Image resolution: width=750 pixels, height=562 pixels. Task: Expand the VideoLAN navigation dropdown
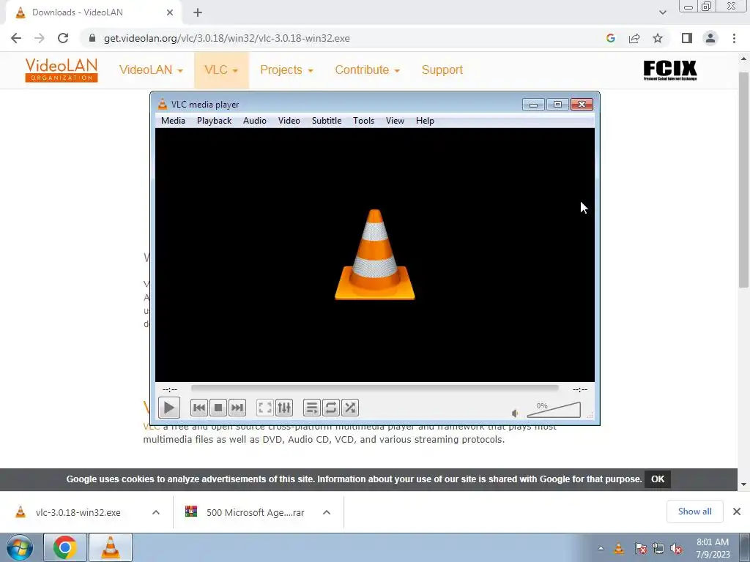(x=151, y=70)
